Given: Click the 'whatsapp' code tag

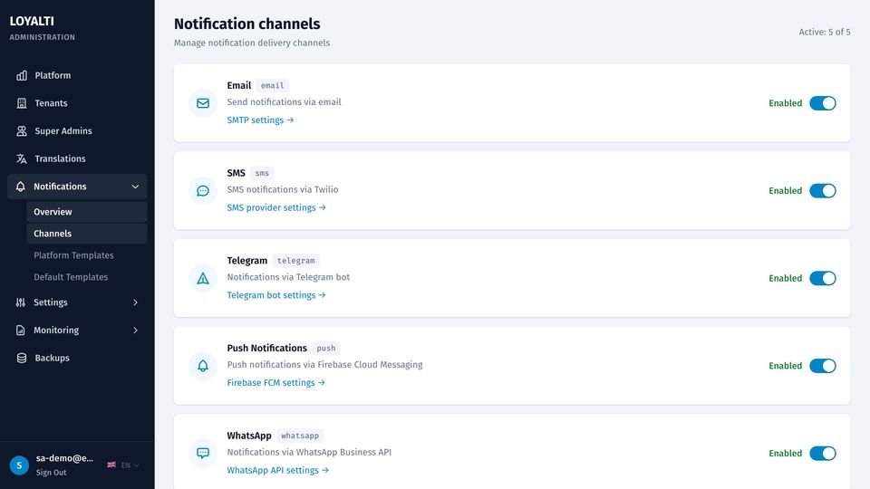Looking at the screenshot, I should (x=300, y=436).
